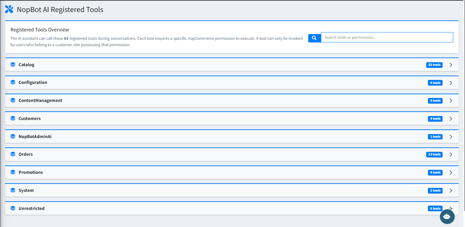
Task: Open the Customers category title
Action: coord(29,118)
